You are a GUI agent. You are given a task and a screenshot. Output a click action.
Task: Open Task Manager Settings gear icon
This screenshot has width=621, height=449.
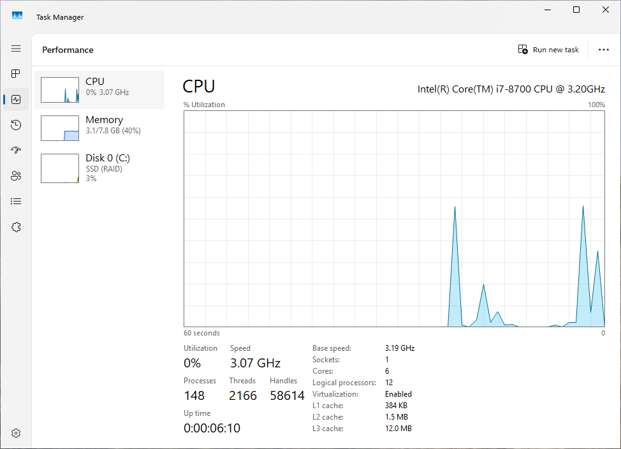[16, 433]
